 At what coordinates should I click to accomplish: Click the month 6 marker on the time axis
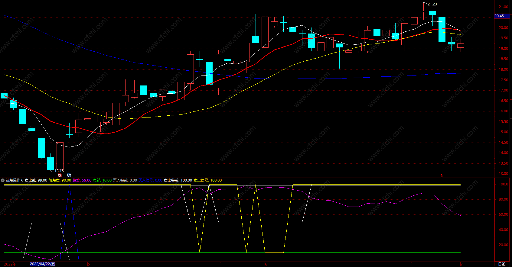click(x=266, y=264)
